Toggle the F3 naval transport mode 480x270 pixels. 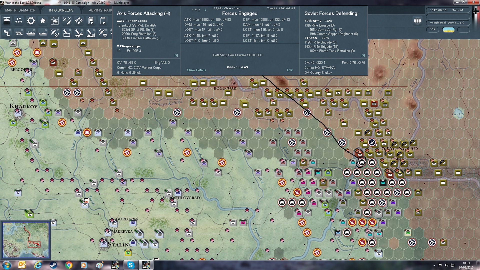[x=31, y=33]
